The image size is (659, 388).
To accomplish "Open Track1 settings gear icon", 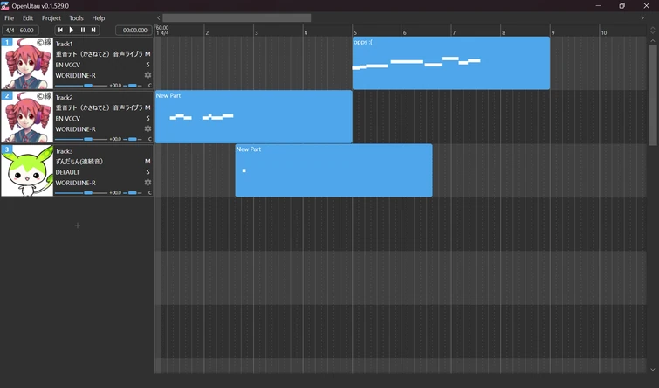I will pos(148,75).
